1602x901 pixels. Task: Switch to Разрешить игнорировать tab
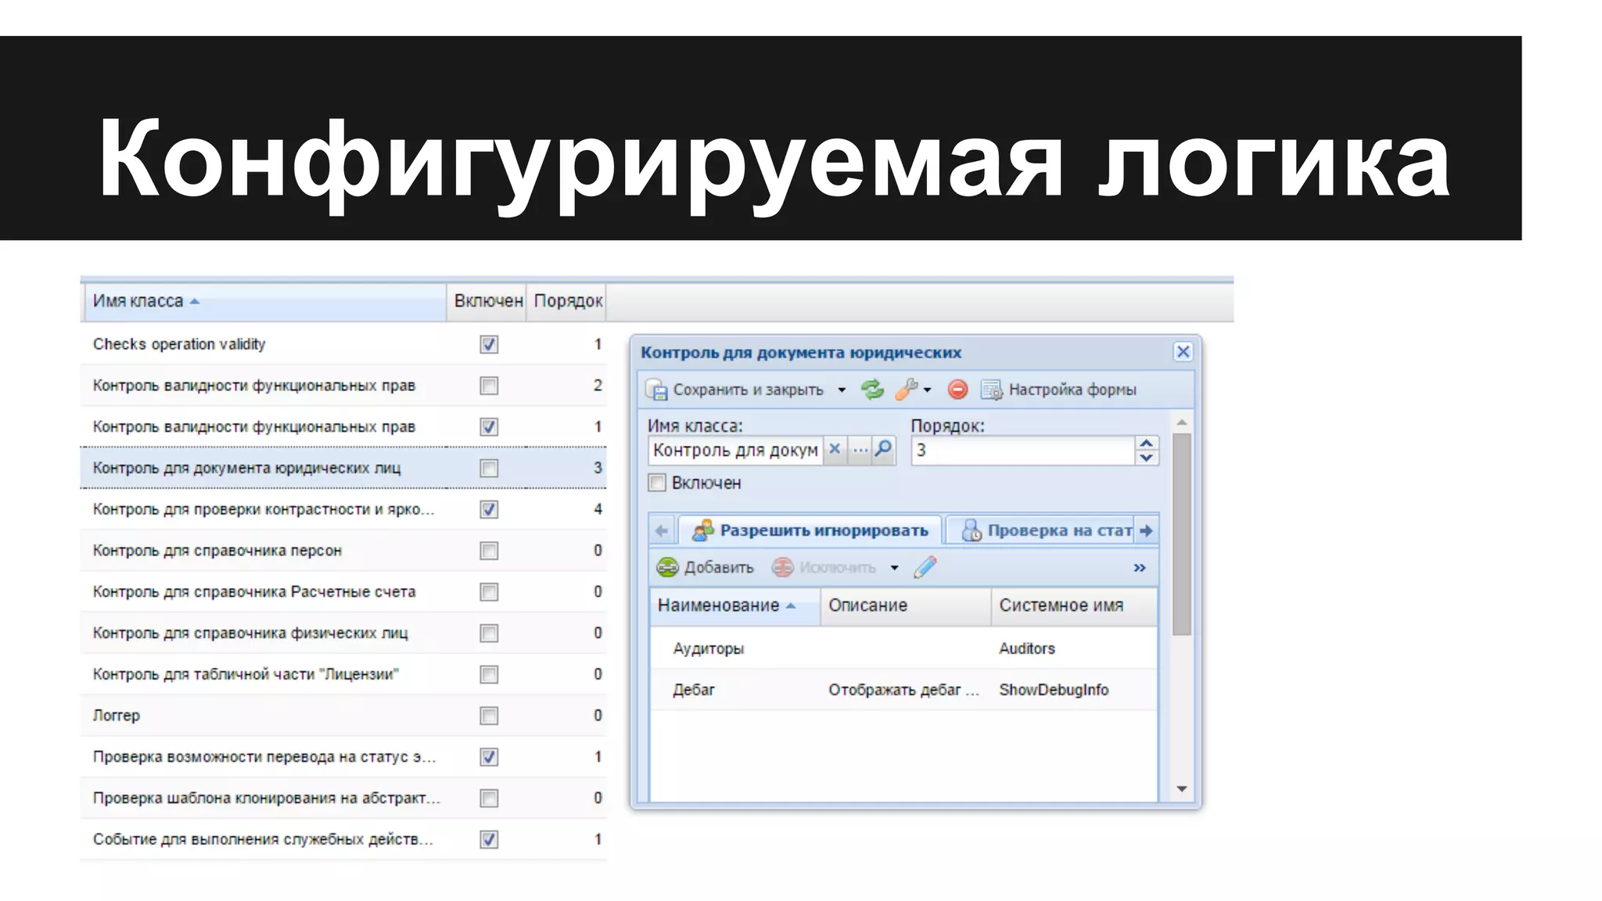810,530
